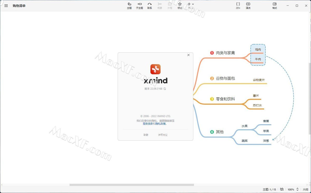This screenshot has width=311, height=193.
Task: Open the map overview icon in status bar
Action: click(x=282, y=189)
